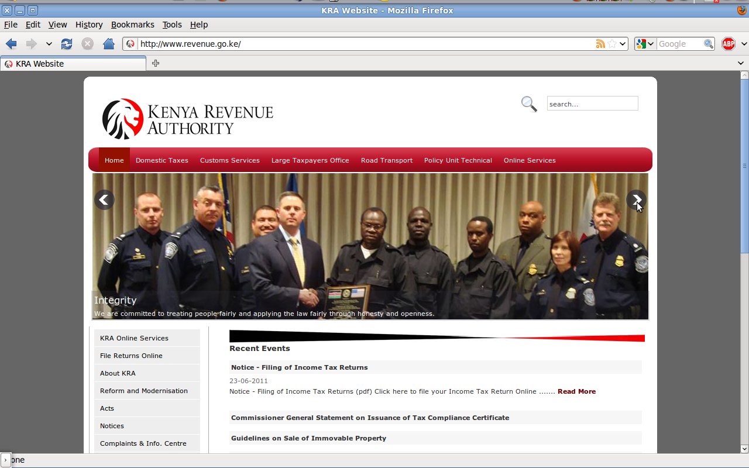Open Complaints & Info. Centre link
Screen dimensions: 749x468
pyautogui.click(x=147, y=443)
